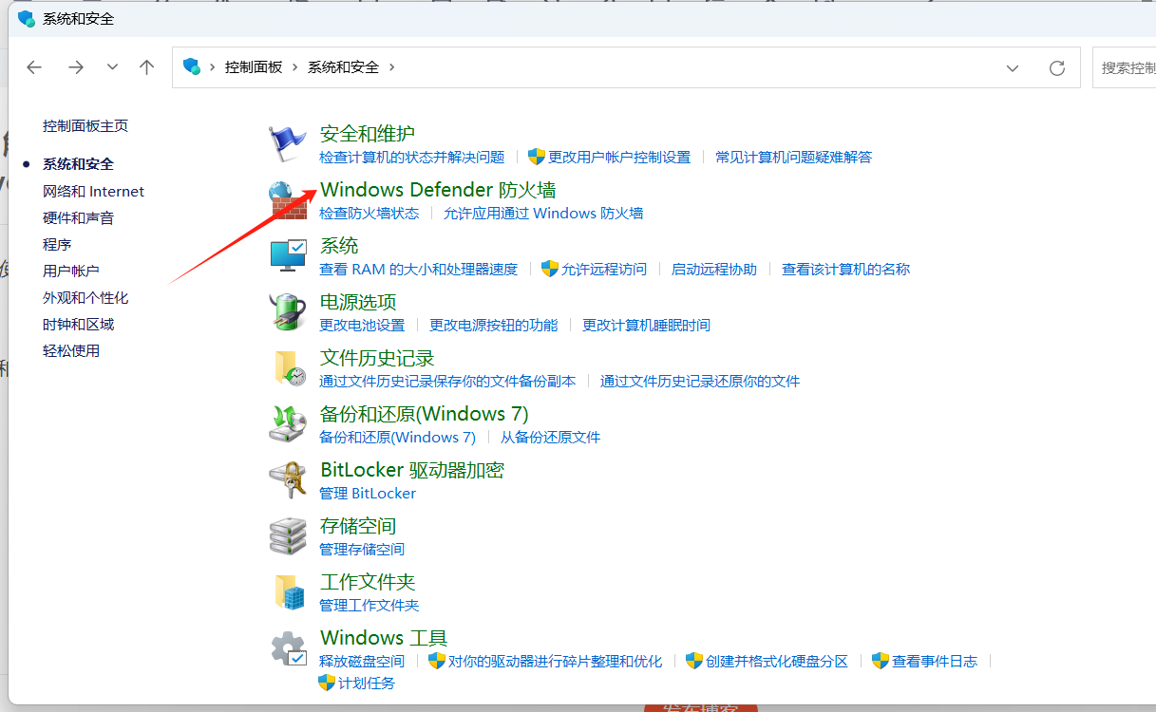The height and width of the screenshot is (712, 1156).
Task: Click 查看 RAM 的大小和处理器速度 link
Action: pyautogui.click(x=419, y=269)
